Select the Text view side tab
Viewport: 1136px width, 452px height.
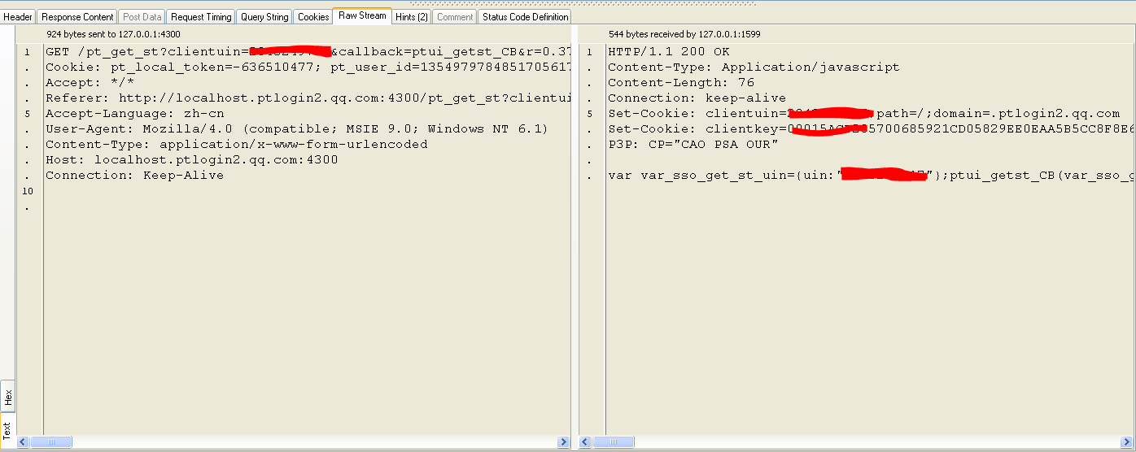click(7, 429)
